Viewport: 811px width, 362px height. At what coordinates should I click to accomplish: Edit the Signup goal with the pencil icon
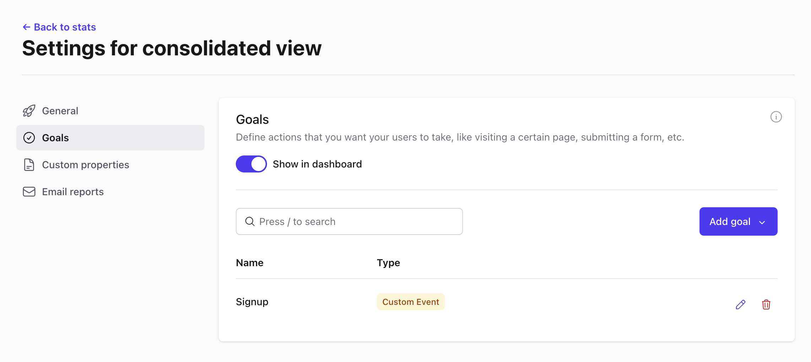coord(740,305)
